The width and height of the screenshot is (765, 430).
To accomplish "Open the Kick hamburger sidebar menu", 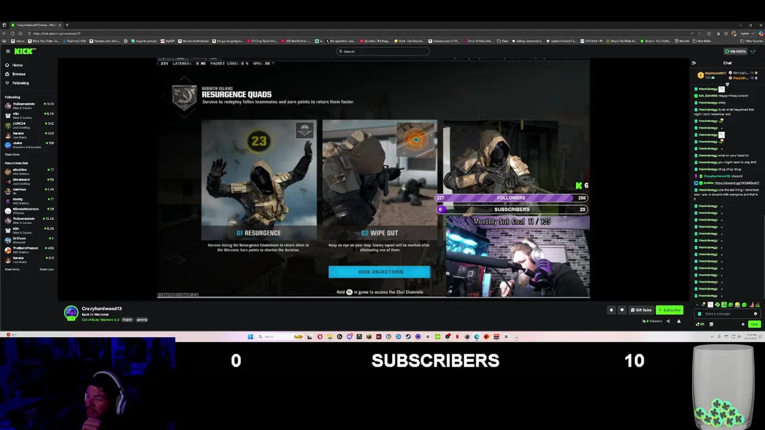I will 8,51.
